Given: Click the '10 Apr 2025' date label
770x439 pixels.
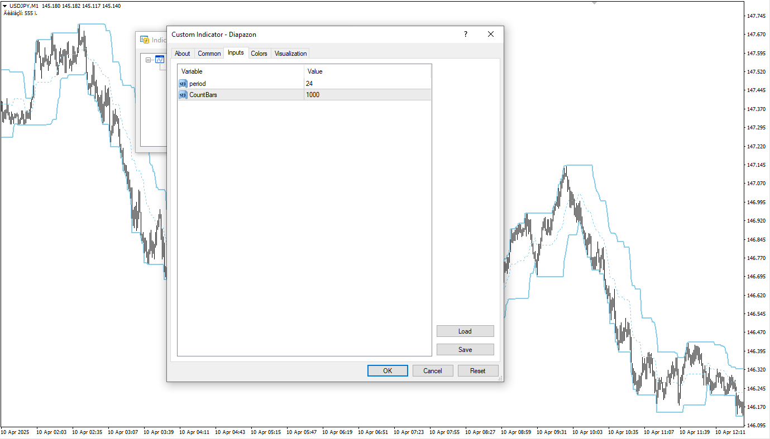Looking at the screenshot, I should point(15,432).
